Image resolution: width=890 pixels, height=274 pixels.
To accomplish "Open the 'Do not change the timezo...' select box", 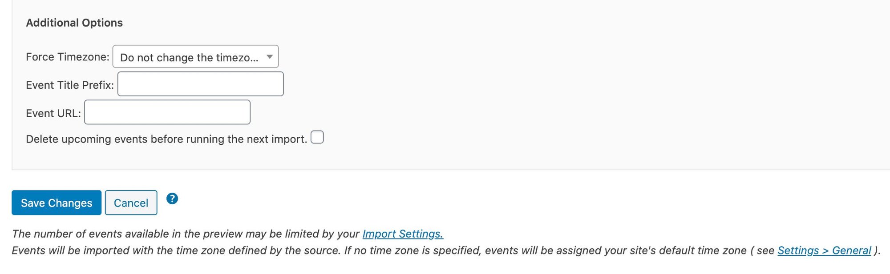I will (x=190, y=57).
